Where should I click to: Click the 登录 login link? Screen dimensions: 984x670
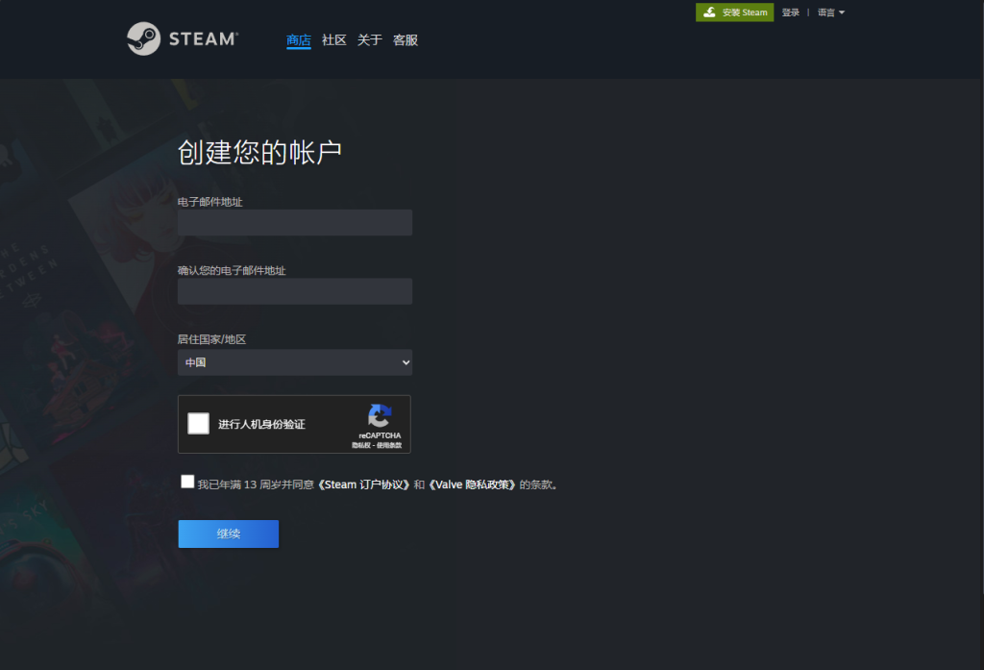790,12
